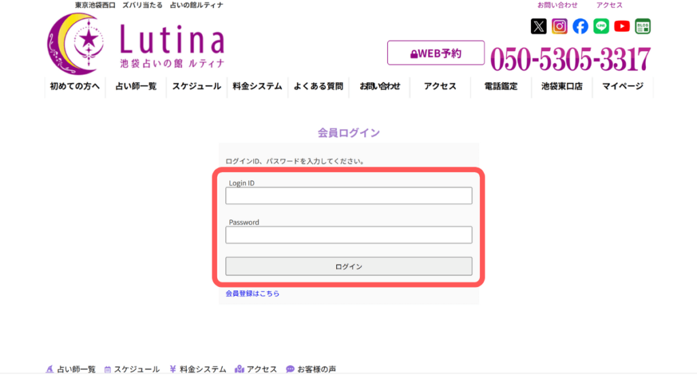Focus the Login ID input field
Screen dimensions: 697x378
(x=348, y=196)
